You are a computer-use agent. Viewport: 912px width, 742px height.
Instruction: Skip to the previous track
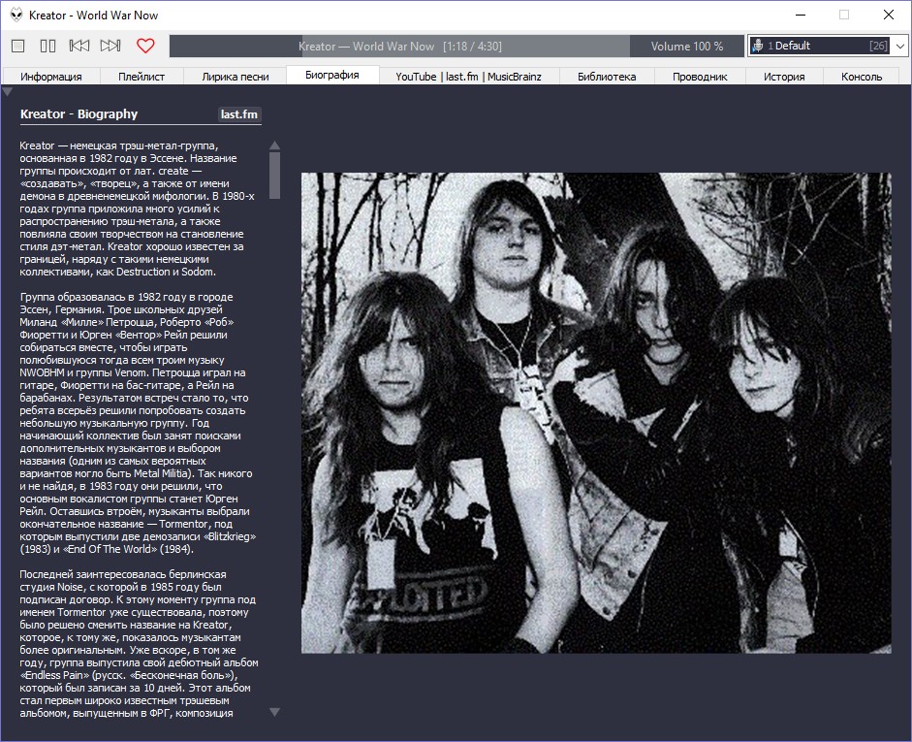(79, 46)
